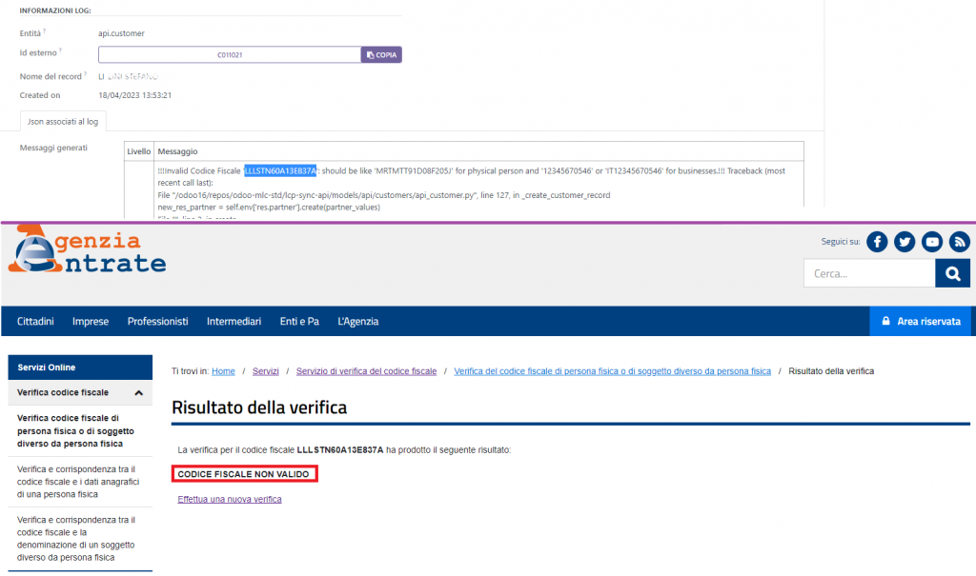Viewport: 976px width, 576px height.
Task: Open the Servizi Online sidebar heading
Action: tap(48, 367)
